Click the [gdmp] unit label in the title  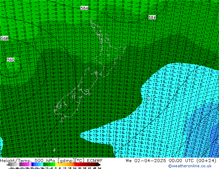(x=66, y=161)
